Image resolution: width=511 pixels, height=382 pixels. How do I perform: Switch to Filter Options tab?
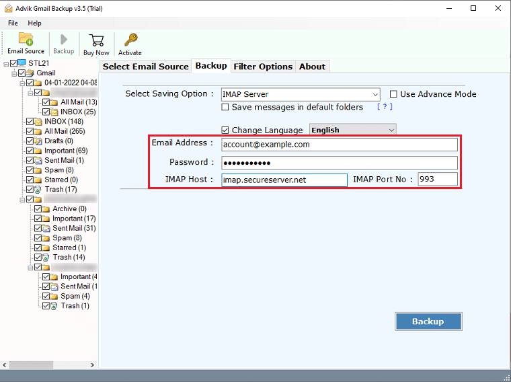click(263, 67)
